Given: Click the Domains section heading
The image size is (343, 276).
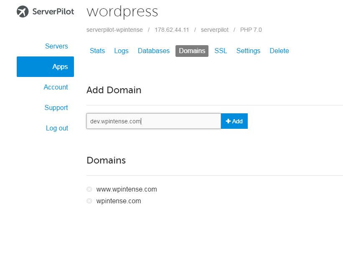Looking at the screenshot, I should 106,160.
